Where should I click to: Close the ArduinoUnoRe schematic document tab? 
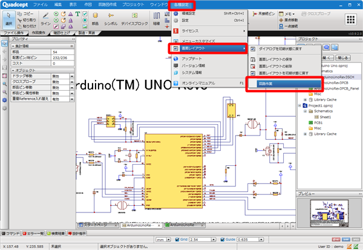pos(159,225)
